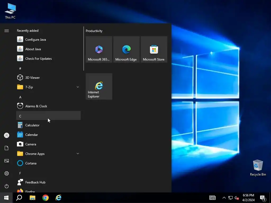The width and height of the screenshot is (271, 203).
Task: Launch About Java app
Action: [48, 49]
